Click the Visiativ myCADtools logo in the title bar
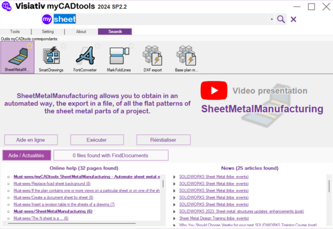This screenshot has width=333, height=229. tap(7, 6)
